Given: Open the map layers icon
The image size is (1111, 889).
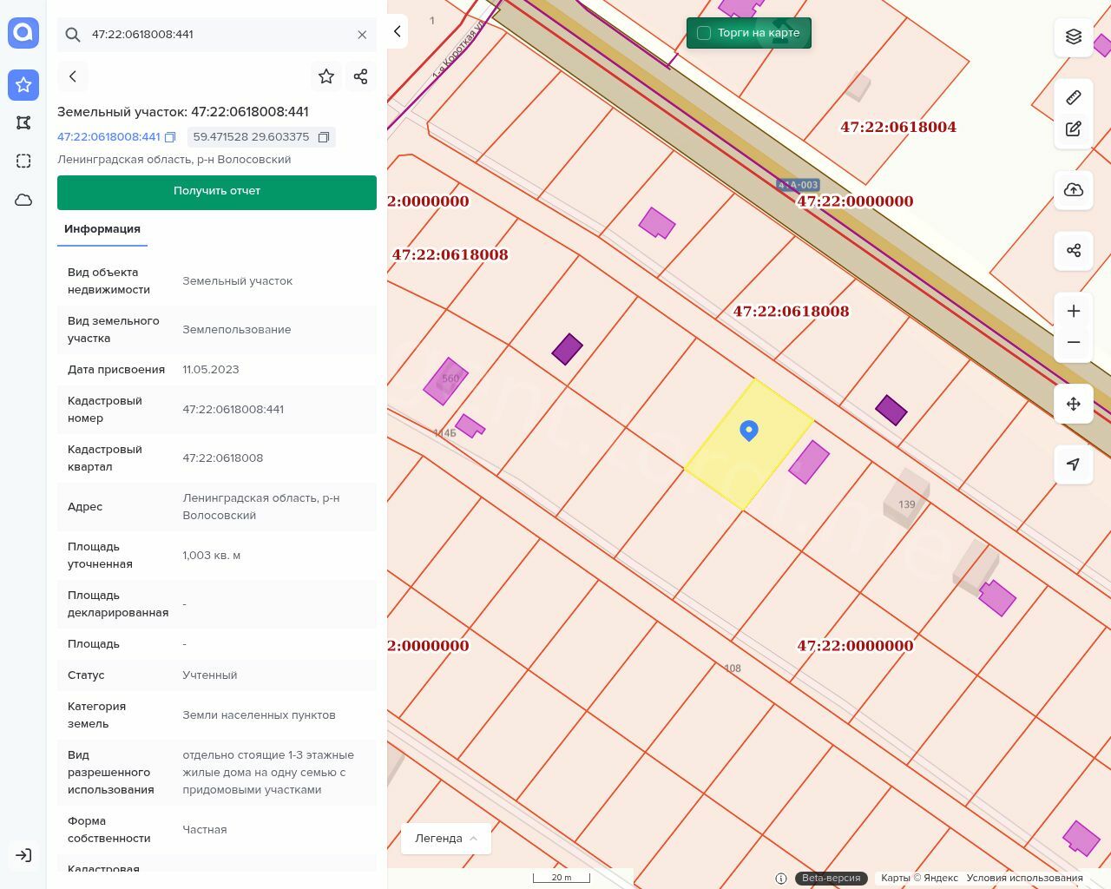Looking at the screenshot, I should coord(1074,36).
